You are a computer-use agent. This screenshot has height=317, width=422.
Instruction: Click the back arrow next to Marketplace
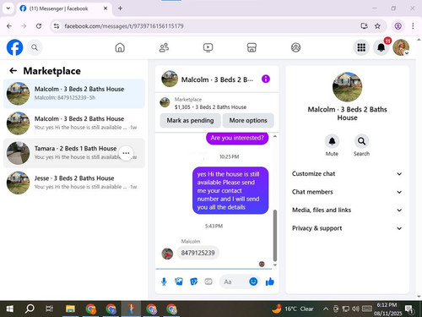pos(13,71)
